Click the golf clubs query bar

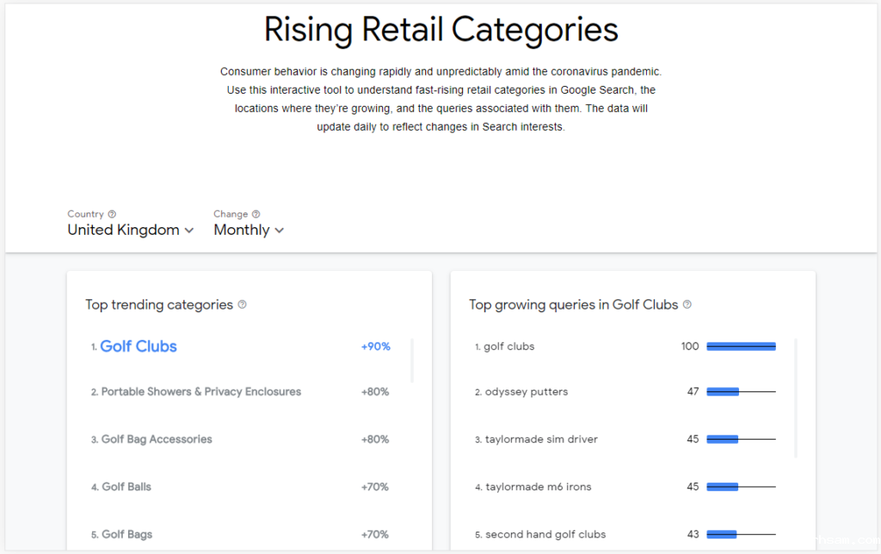click(x=741, y=347)
